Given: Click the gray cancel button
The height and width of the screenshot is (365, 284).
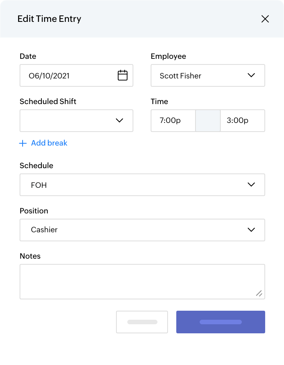Looking at the screenshot, I should coord(142,322).
